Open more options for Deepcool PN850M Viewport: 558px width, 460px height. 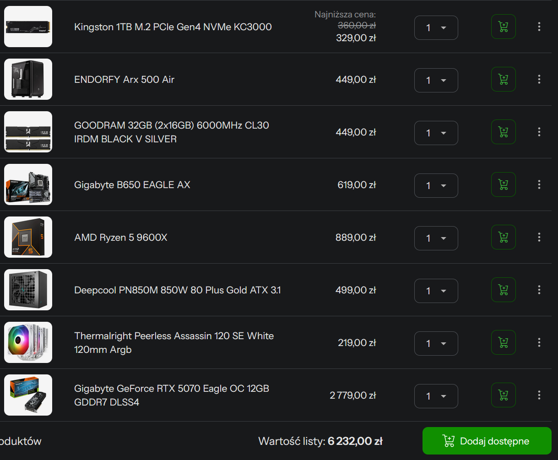(x=539, y=290)
